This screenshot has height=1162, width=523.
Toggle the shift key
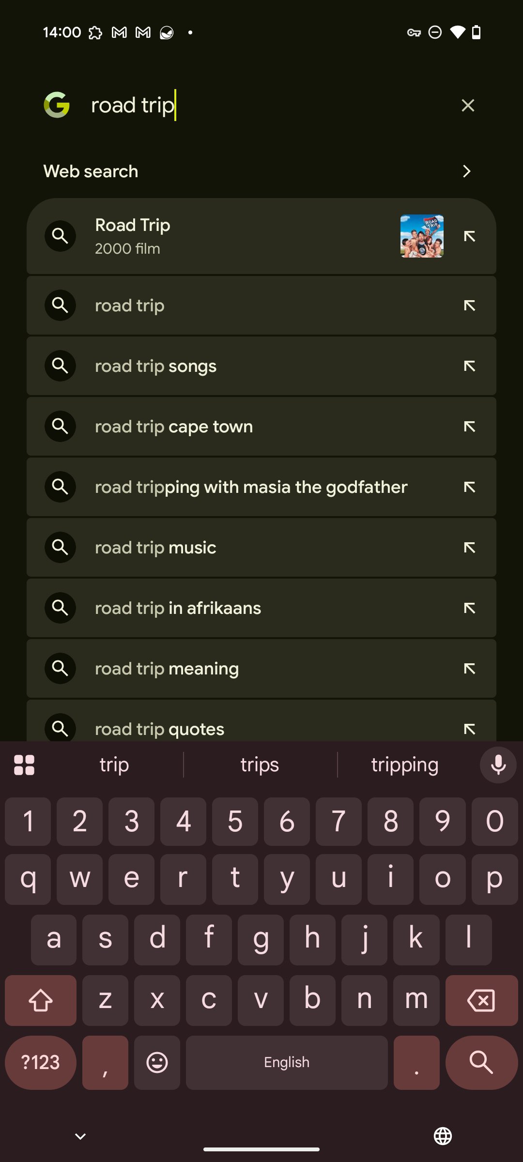pyautogui.click(x=41, y=1000)
